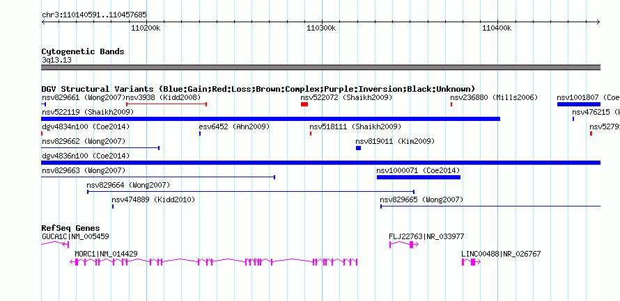Select the GUCA1C gene glyph
This screenshot has height=301, width=620.
[55, 245]
